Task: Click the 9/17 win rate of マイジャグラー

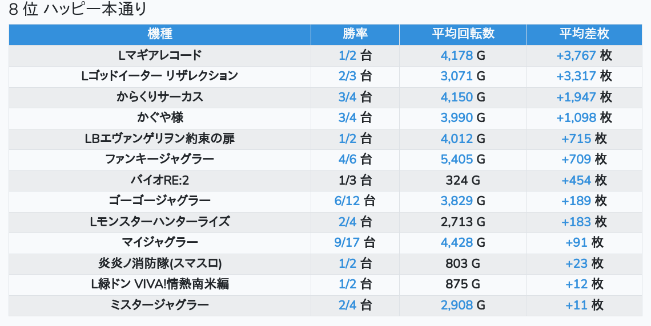Action: (347, 242)
